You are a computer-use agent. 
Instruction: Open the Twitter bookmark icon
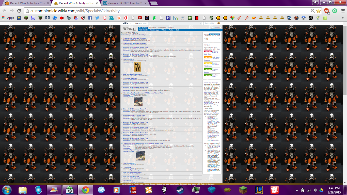click(x=97, y=18)
